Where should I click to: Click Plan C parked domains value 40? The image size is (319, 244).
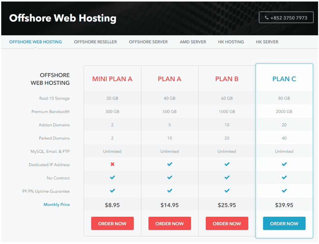click(x=284, y=138)
